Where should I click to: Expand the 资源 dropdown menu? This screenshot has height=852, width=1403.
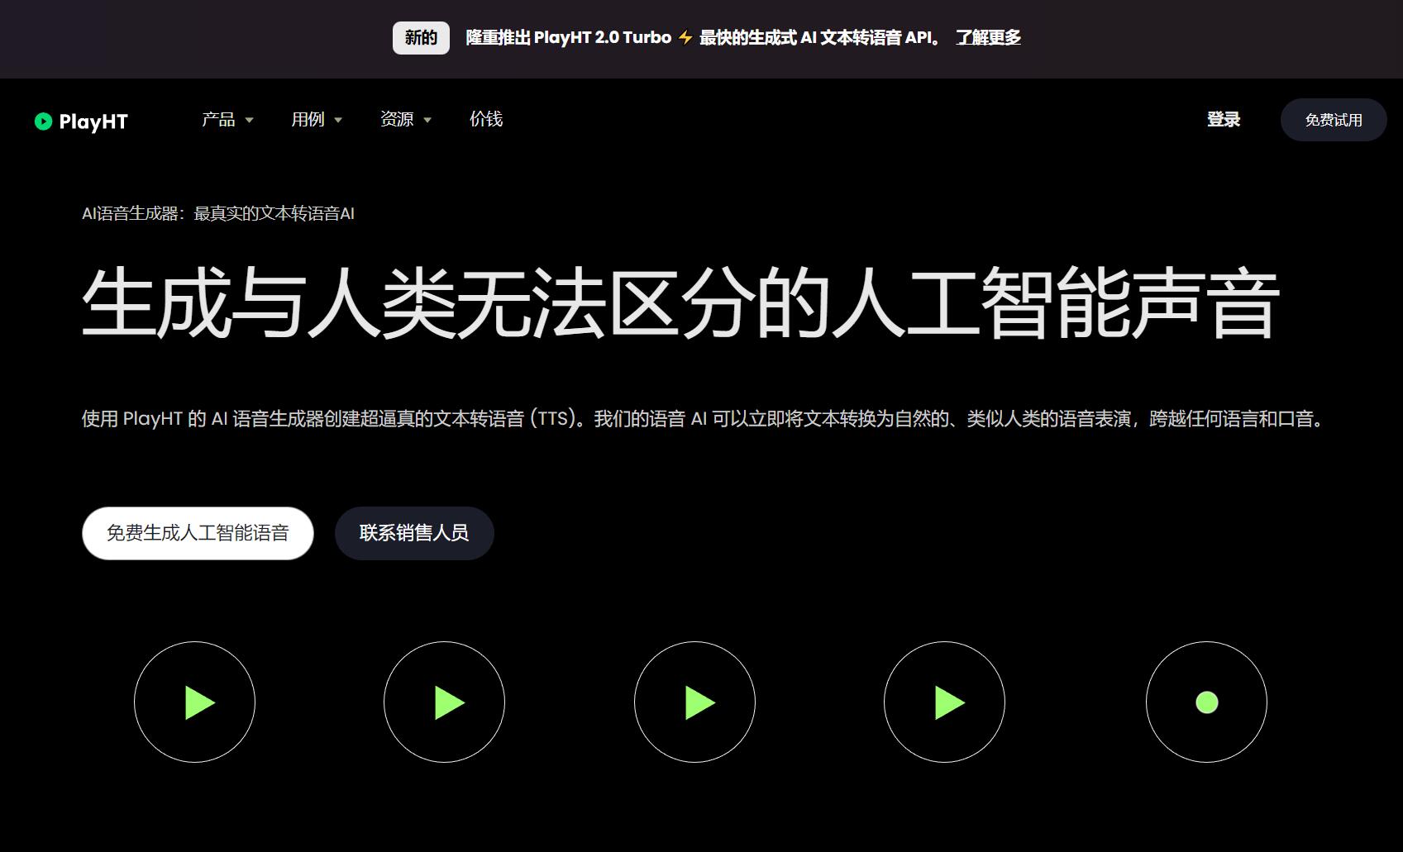(x=406, y=120)
